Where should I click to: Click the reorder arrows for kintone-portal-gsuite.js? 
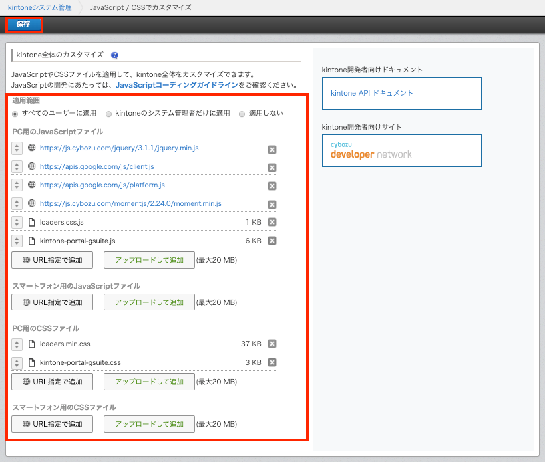coord(17,241)
